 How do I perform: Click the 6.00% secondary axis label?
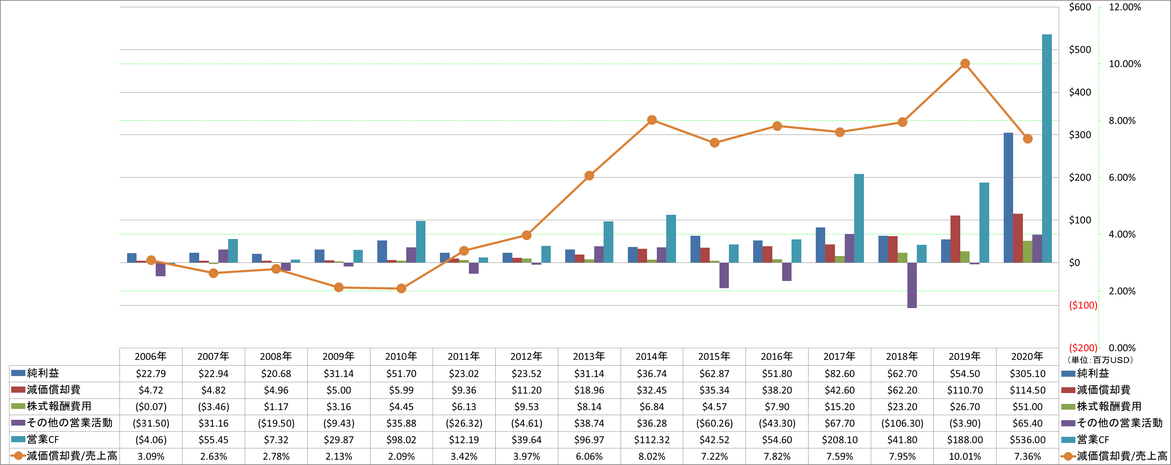coord(1122,178)
